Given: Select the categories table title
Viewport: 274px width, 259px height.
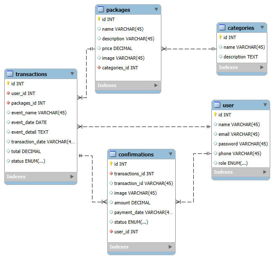Looking at the screenshot, I should [241, 28].
